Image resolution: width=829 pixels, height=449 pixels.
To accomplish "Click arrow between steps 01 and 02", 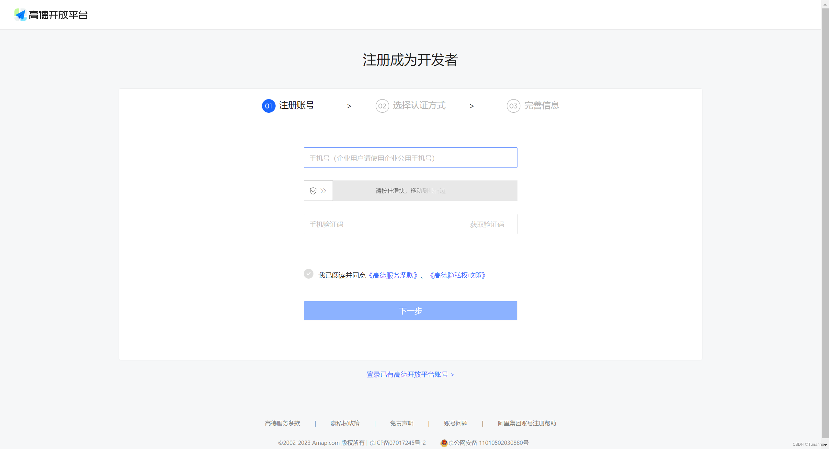I will coord(349,106).
